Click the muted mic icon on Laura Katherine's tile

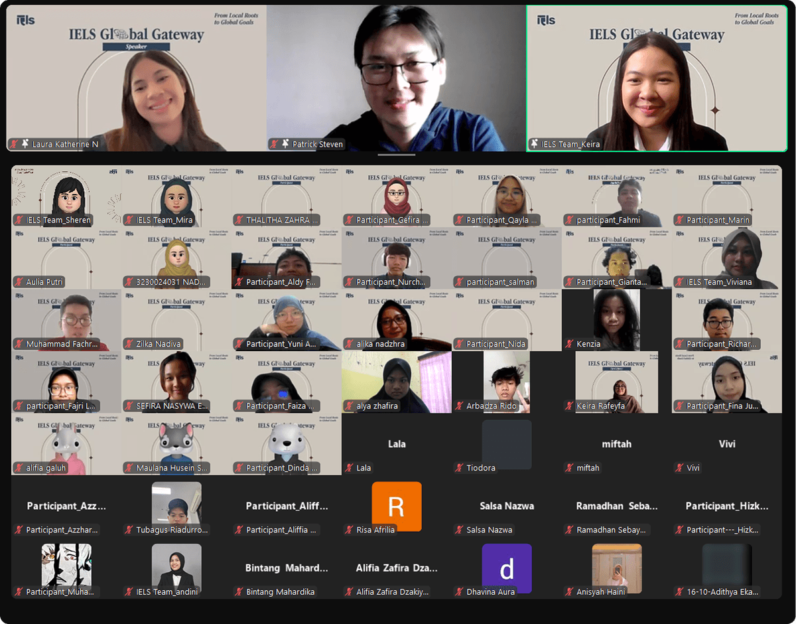tap(13, 144)
